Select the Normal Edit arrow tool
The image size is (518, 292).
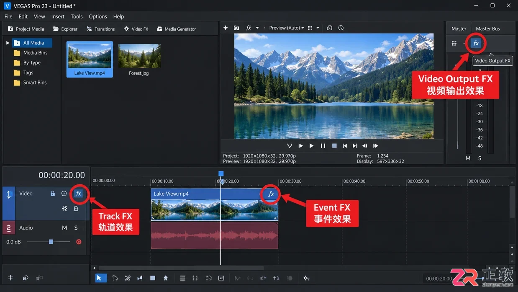coord(101,278)
